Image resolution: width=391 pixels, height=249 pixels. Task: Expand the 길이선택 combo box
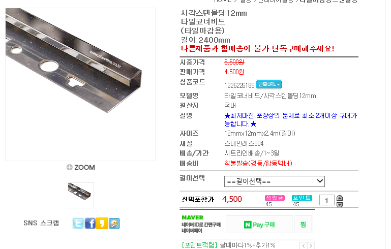click(x=274, y=181)
